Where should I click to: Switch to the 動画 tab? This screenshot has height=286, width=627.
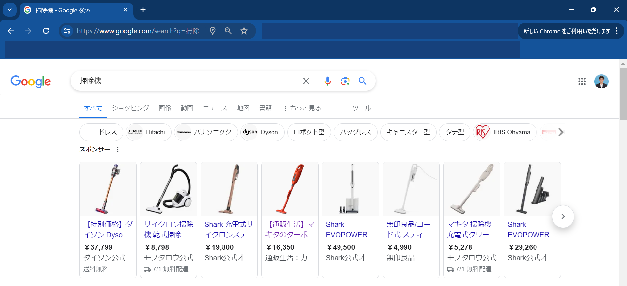pos(187,108)
